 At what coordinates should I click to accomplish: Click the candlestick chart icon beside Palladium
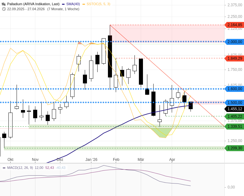coord(4,4)
